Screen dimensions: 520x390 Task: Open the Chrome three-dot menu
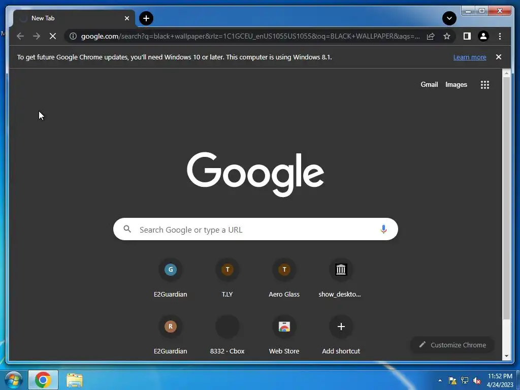(500, 36)
